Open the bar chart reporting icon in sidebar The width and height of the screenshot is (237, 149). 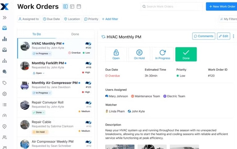click(x=5, y=39)
